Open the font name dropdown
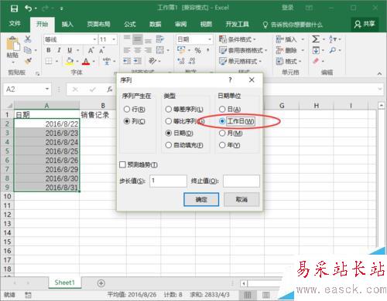This screenshot has width=387, height=301. tap(94, 39)
